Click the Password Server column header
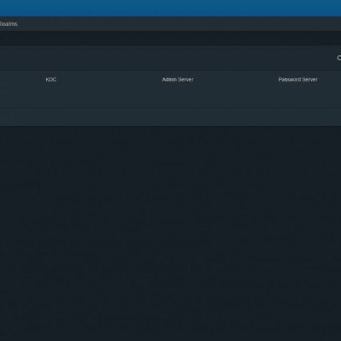 [298, 80]
